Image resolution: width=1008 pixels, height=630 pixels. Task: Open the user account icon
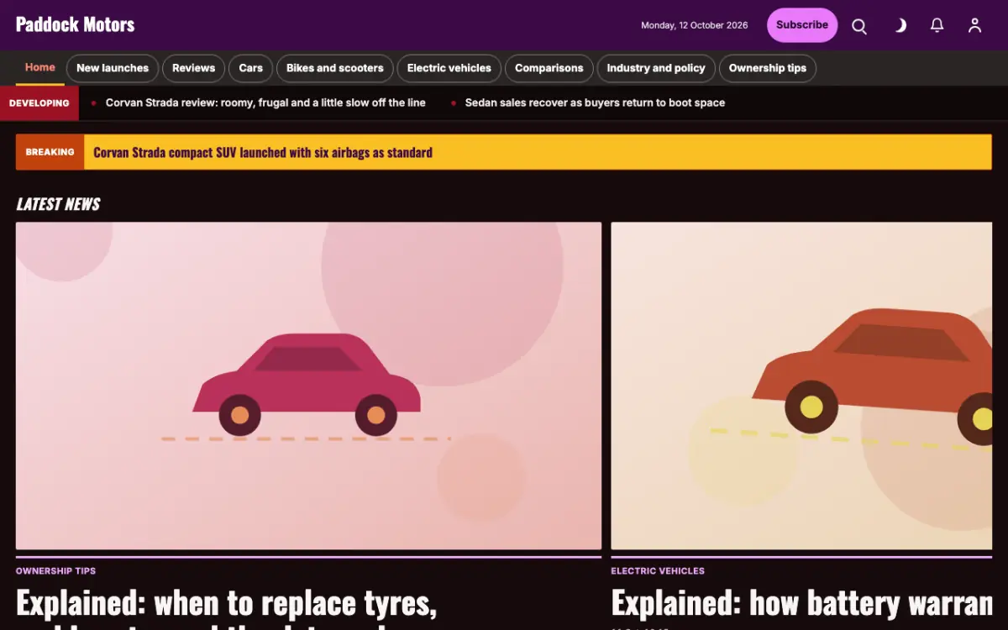[x=974, y=26]
